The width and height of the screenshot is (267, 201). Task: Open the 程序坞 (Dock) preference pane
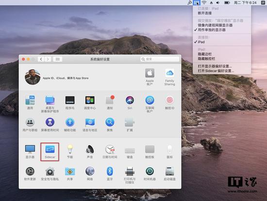[70, 102]
